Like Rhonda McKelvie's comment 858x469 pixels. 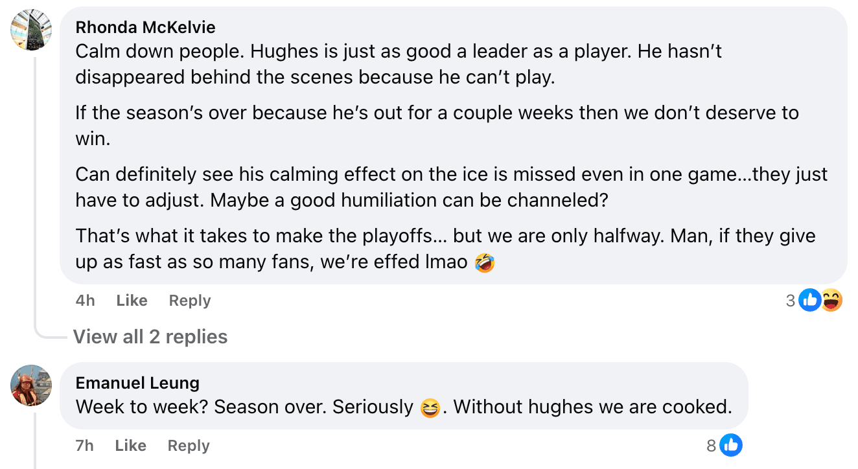coord(132,301)
